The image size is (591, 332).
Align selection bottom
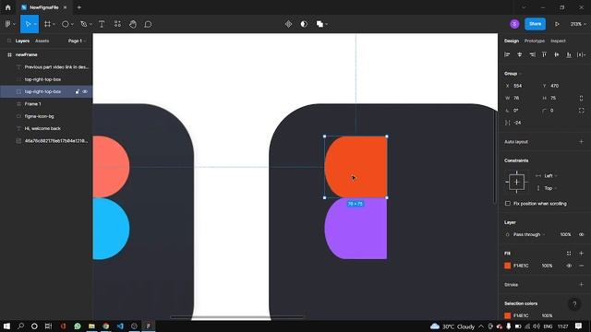coord(569,54)
